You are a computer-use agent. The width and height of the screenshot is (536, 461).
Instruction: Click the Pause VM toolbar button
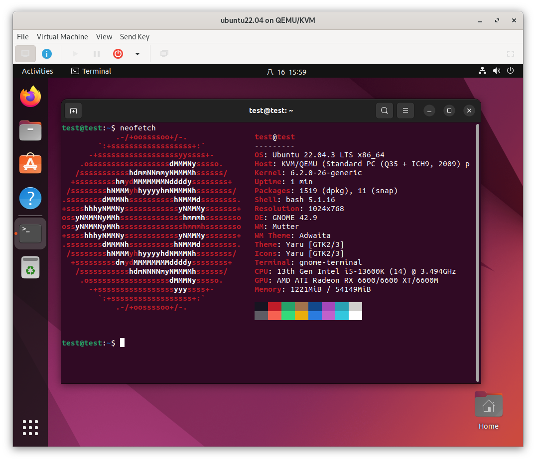97,54
